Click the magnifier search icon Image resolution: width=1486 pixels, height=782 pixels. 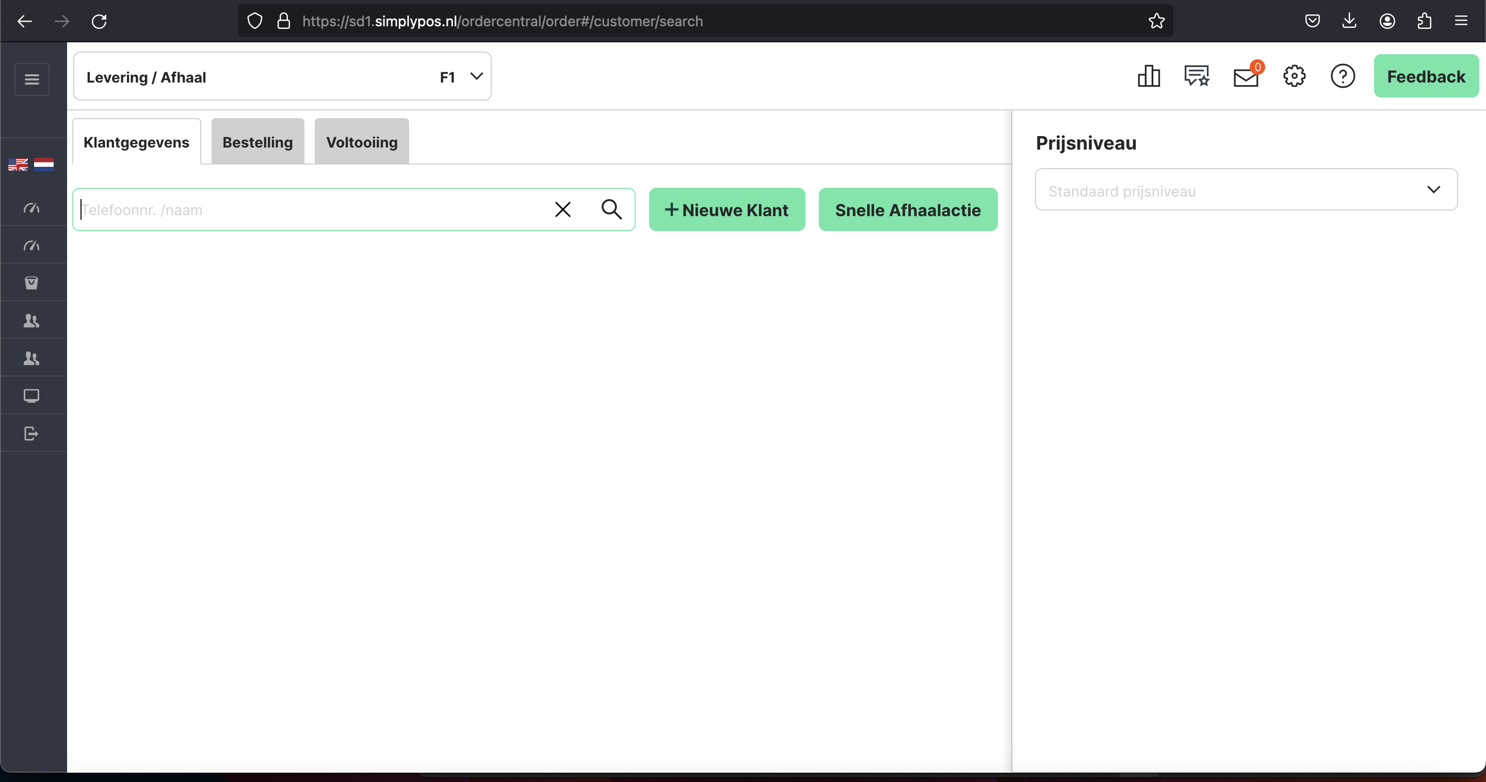click(x=611, y=209)
